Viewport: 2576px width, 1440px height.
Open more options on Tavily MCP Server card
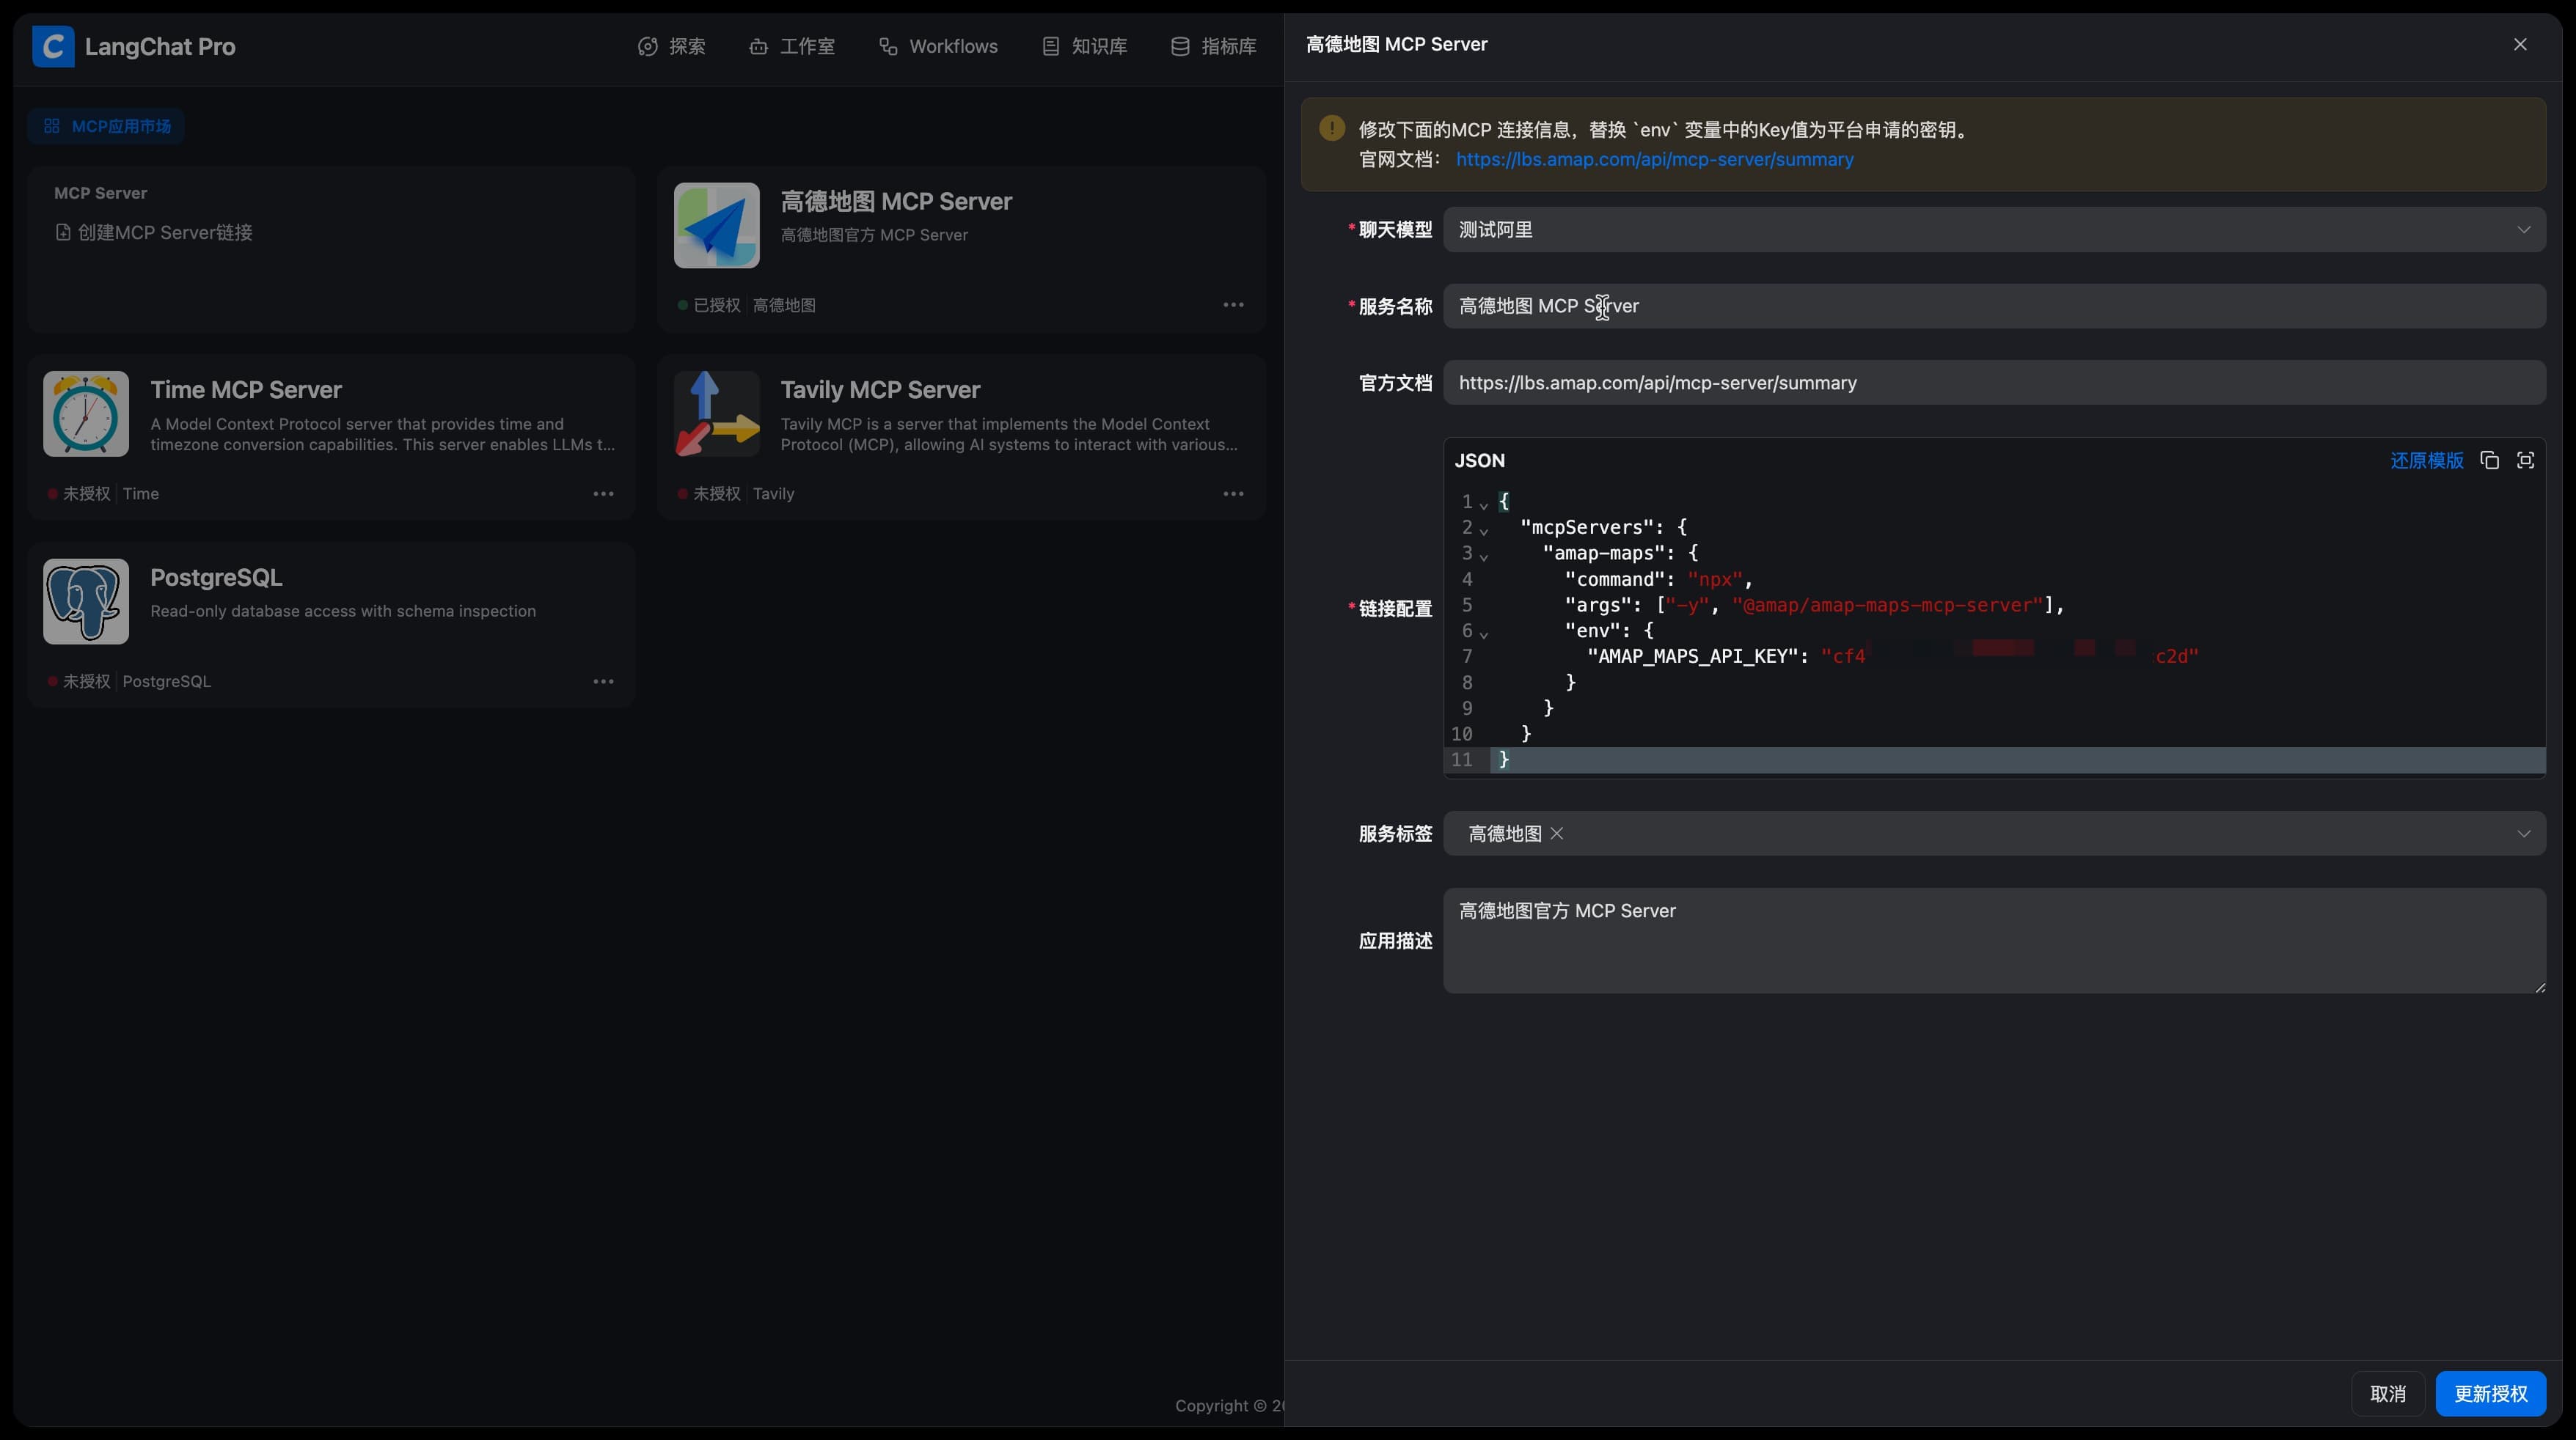pyautogui.click(x=1233, y=493)
